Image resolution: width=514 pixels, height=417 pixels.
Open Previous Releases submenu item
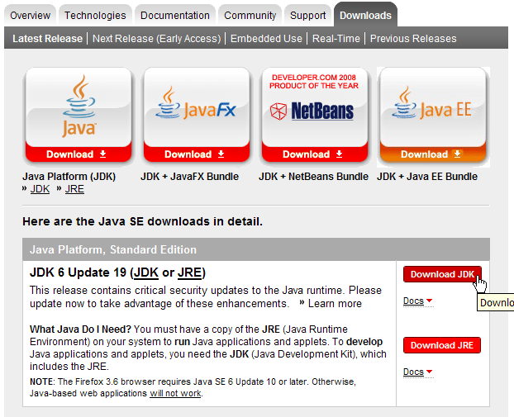click(413, 39)
